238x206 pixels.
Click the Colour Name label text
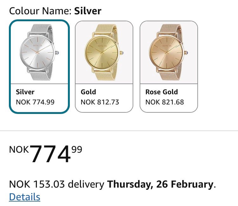tap(41, 11)
